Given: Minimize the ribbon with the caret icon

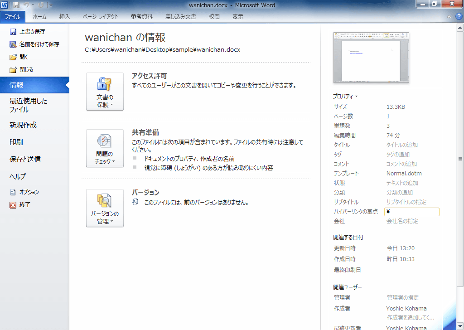Looking at the screenshot, I should pyautogui.click(x=449, y=17).
